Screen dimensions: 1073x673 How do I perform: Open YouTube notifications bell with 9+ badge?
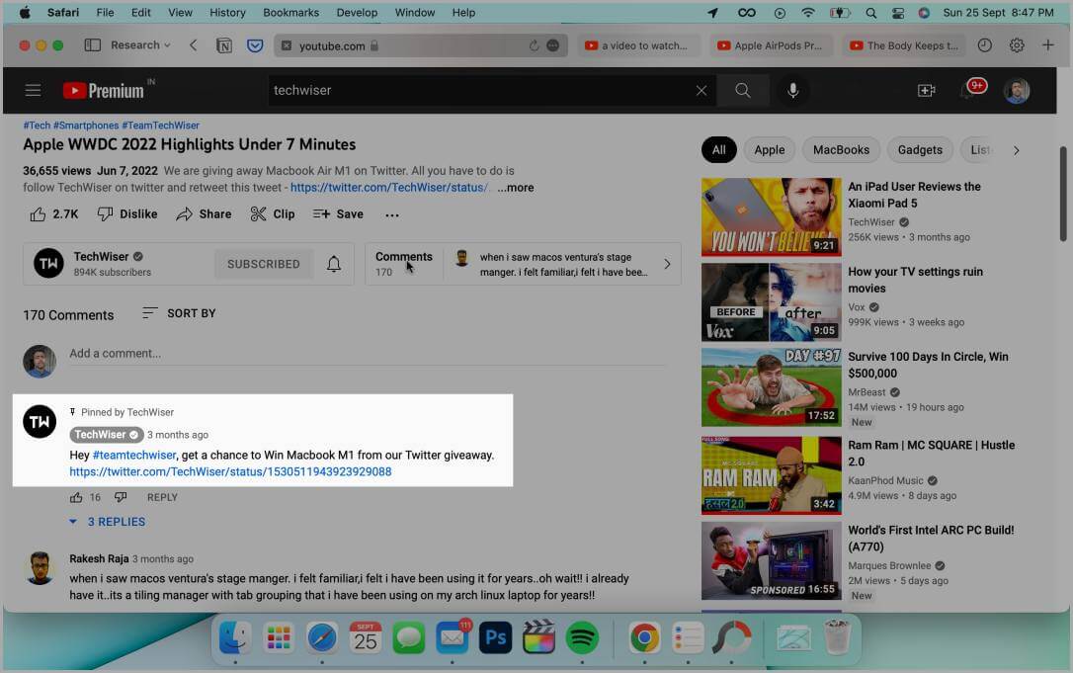pyautogui.click(x=971, y=89)
